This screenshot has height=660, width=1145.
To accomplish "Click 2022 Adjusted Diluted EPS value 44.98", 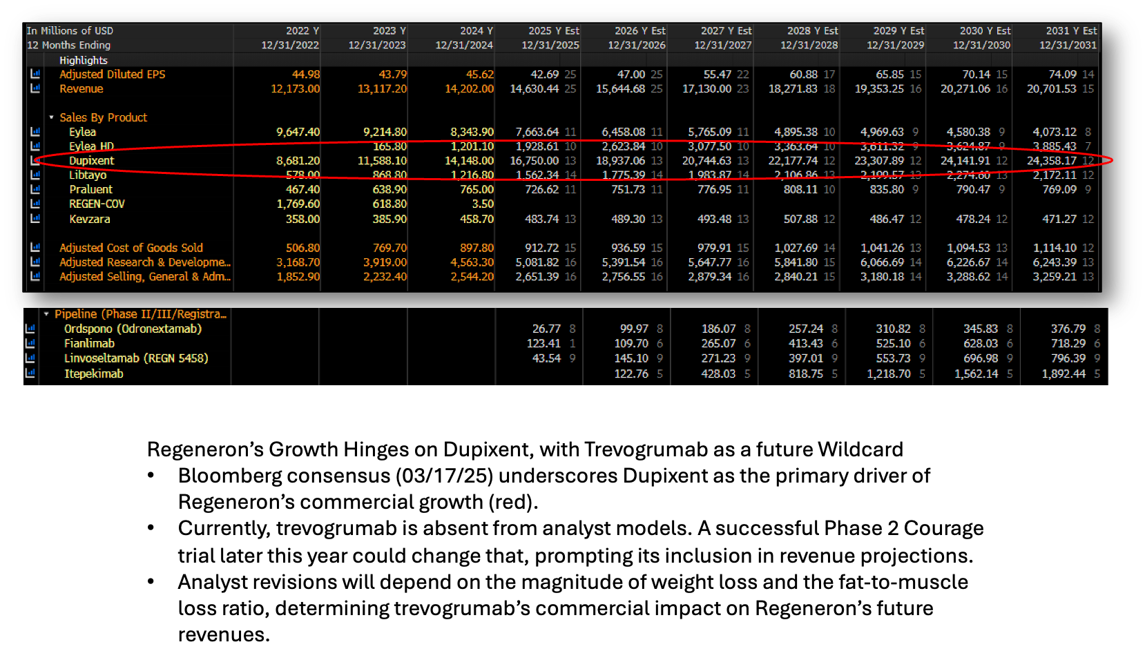I will pos(306,74).
